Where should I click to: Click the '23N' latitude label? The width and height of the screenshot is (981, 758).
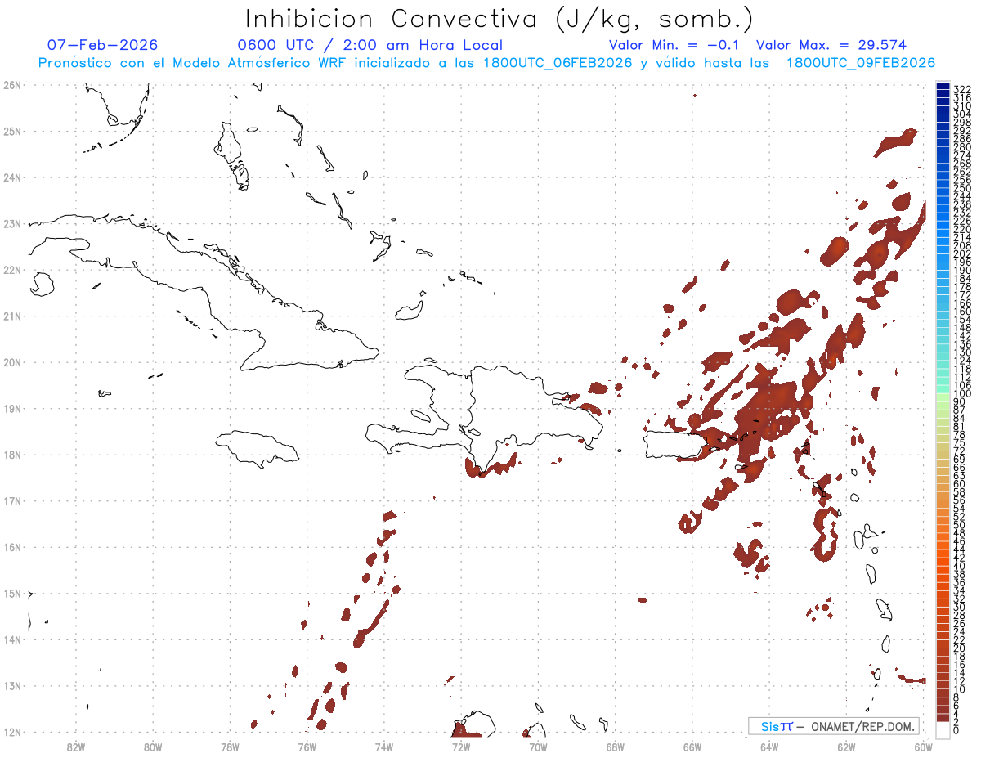click(x=11, y=223)
